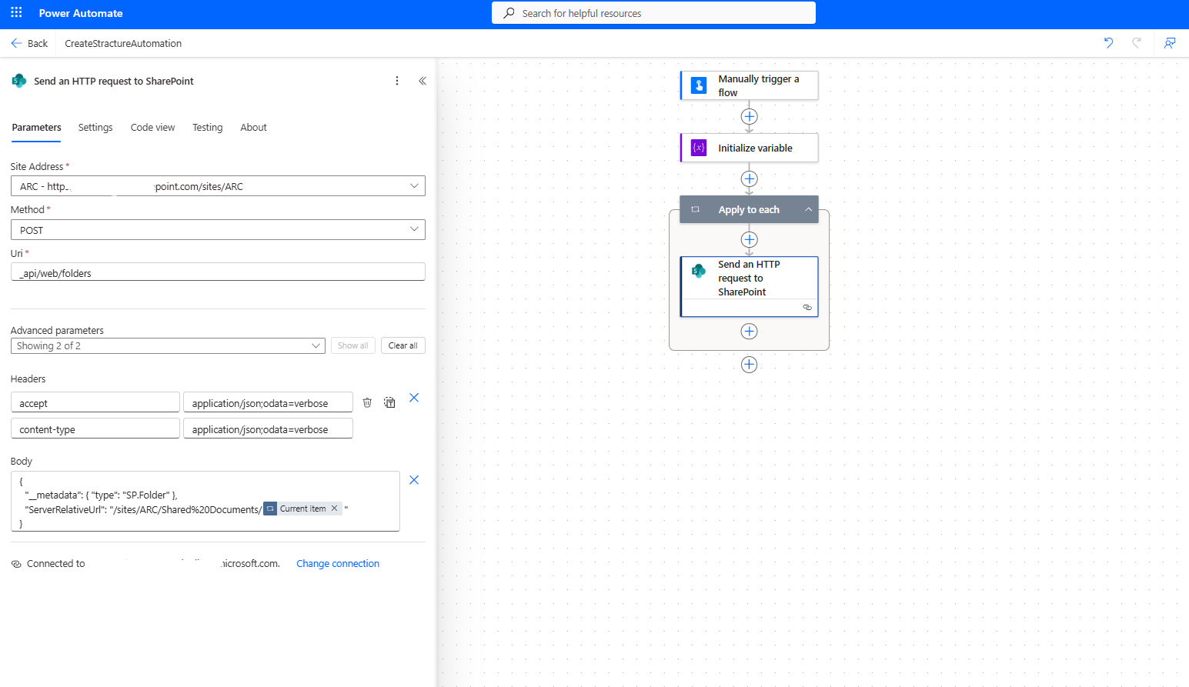Click the Uri input field

click(x=218, y=272)
